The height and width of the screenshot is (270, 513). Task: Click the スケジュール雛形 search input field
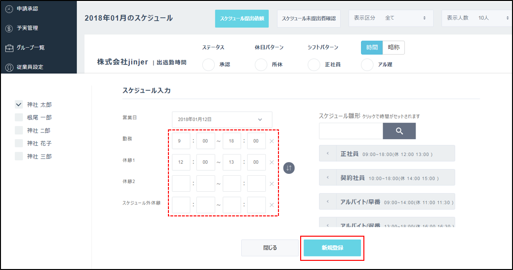point(351,131)
